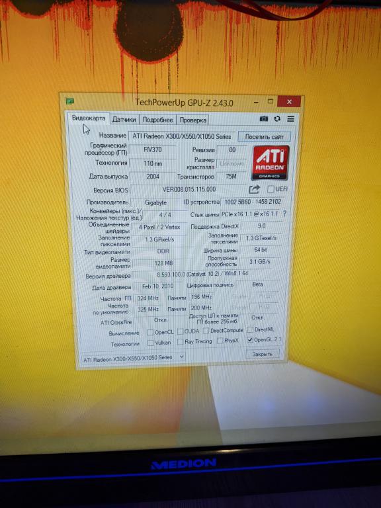Click the ATI CrossFire Откл. field
381x508 pixels.
coord(160,320)
